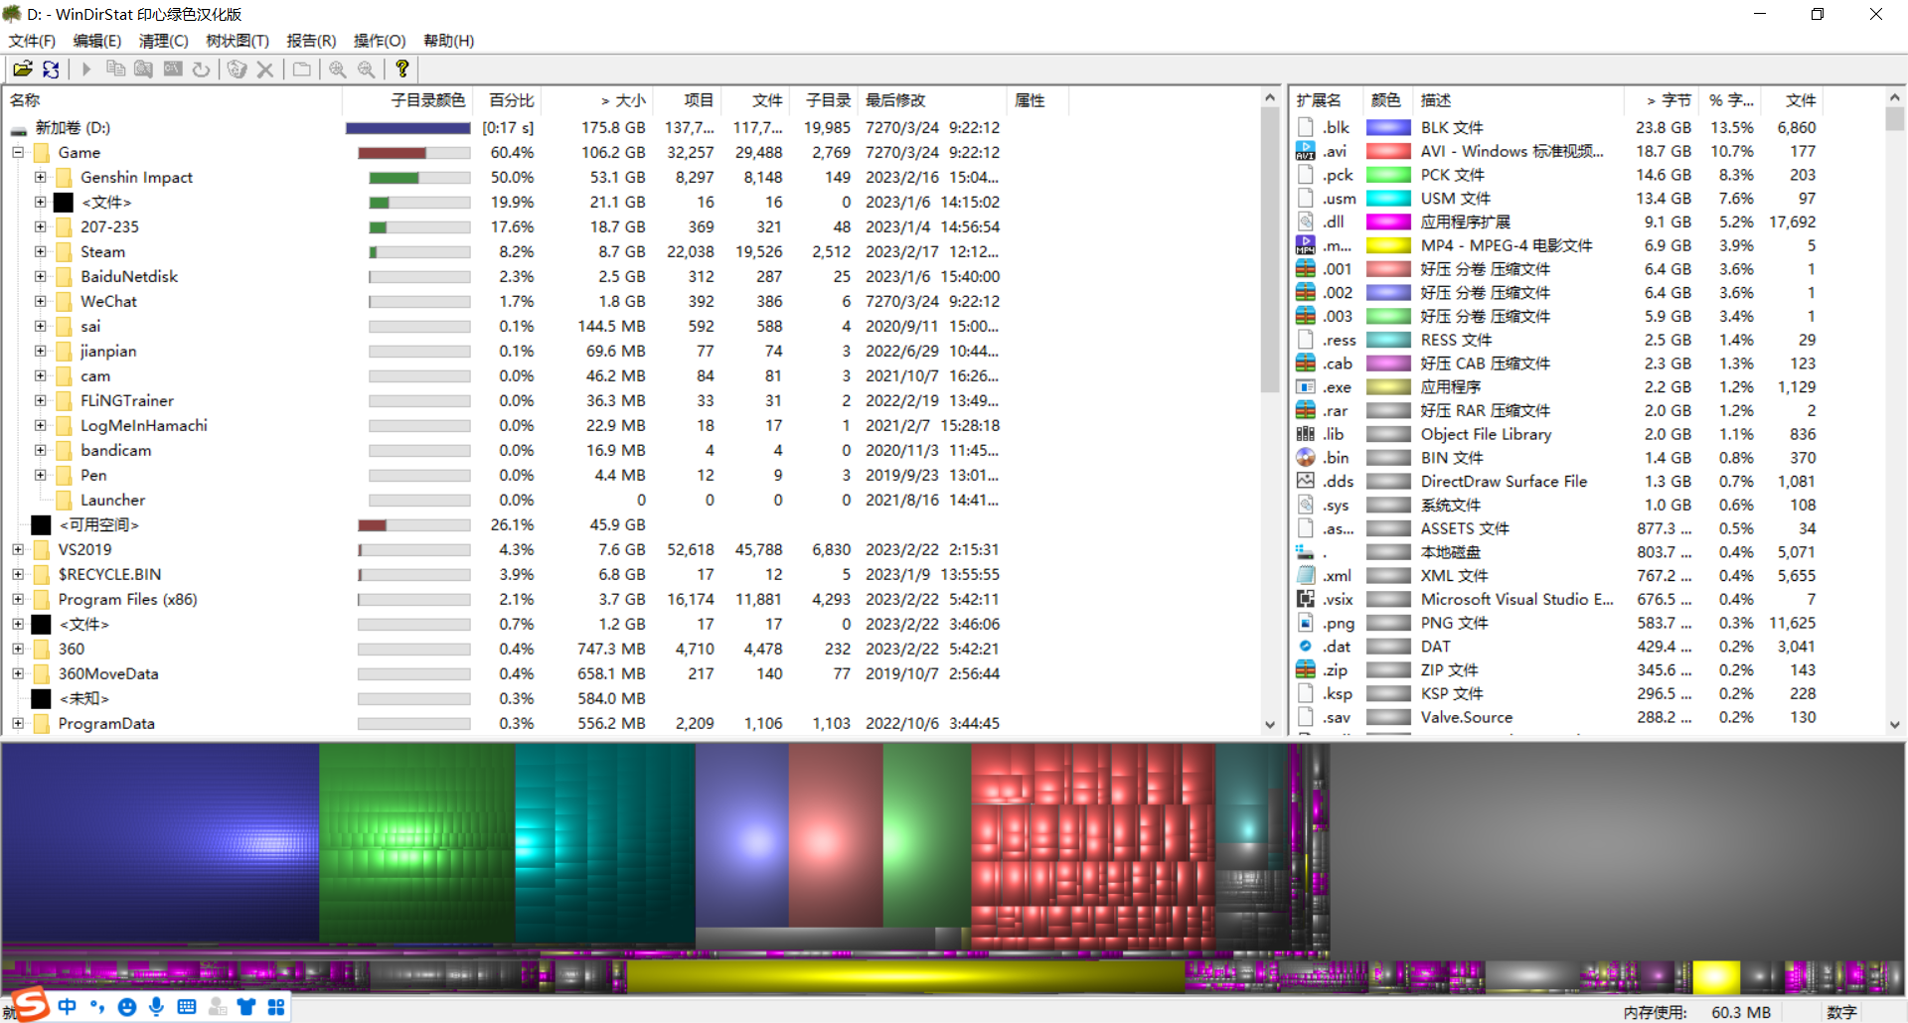1908x1023 pixels.
Task: Sort by the 最后修改 column header
Action: (932, 100)
